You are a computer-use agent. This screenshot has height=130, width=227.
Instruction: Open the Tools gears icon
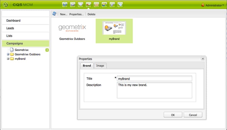click(112, 5)
